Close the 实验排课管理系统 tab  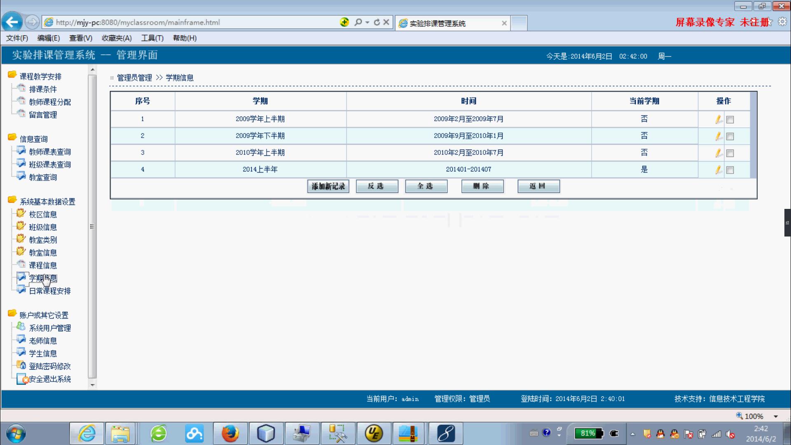click(504, 23)
